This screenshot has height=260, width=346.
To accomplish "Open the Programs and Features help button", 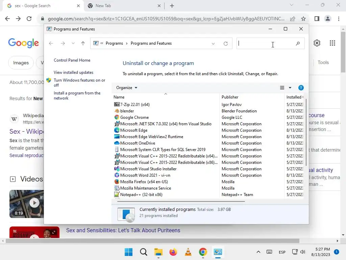I will tap(301, 88).
